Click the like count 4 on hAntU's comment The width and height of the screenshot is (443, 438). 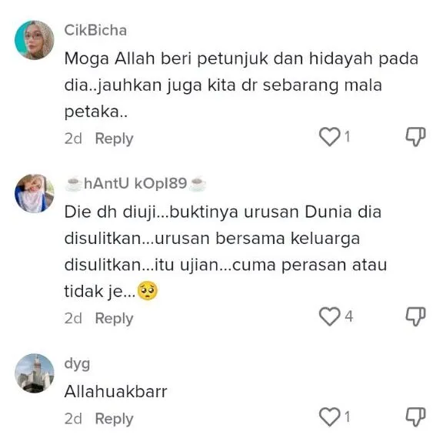click(x=349, y=316)
